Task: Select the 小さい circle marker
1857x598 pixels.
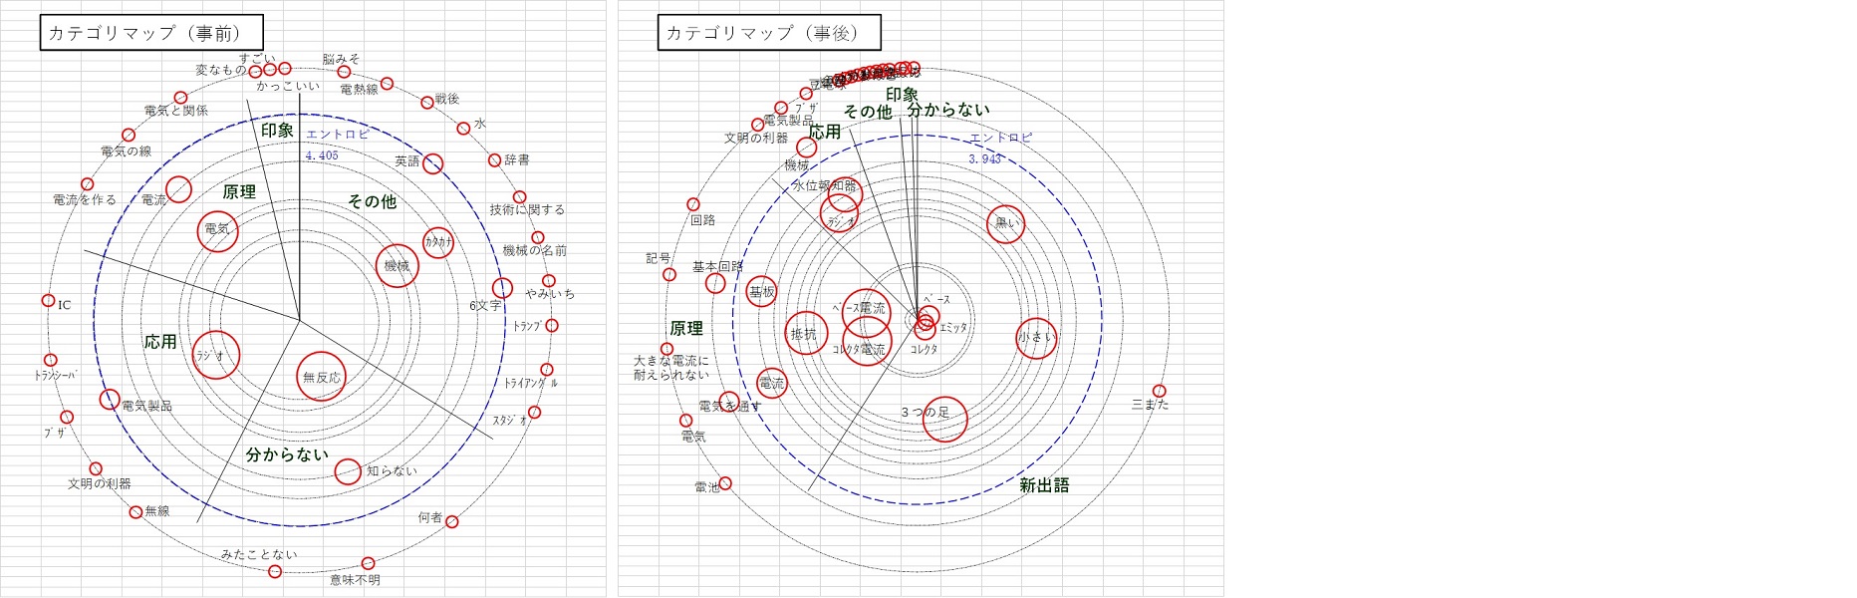Action: click(x=1036, y=338)
